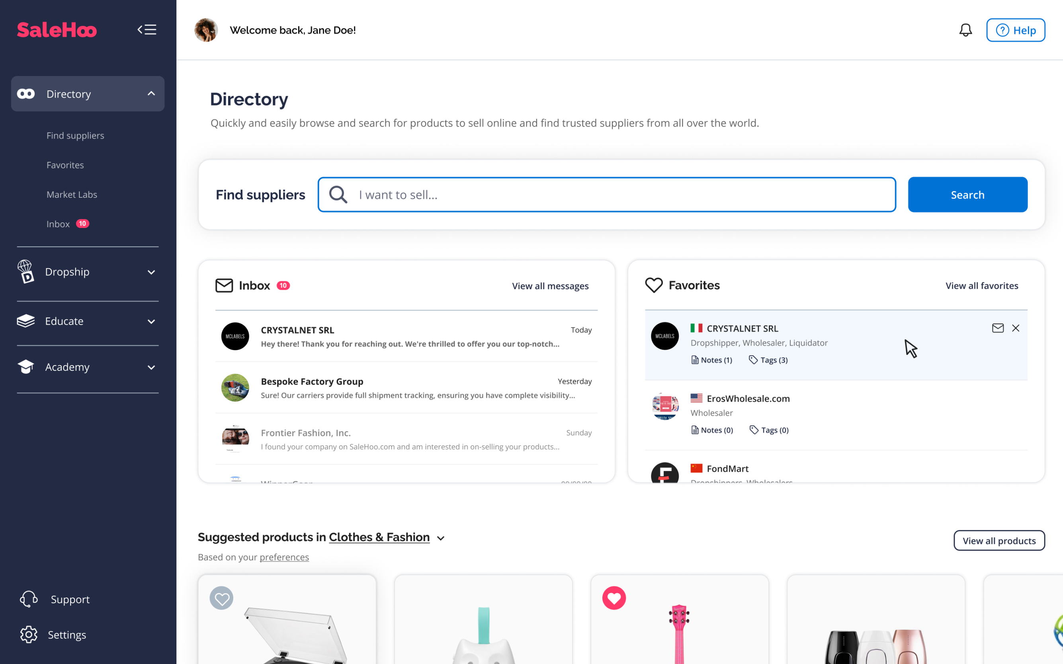Click the Academy graduation cap icon
1063x664 pixels.
(25, 367)
